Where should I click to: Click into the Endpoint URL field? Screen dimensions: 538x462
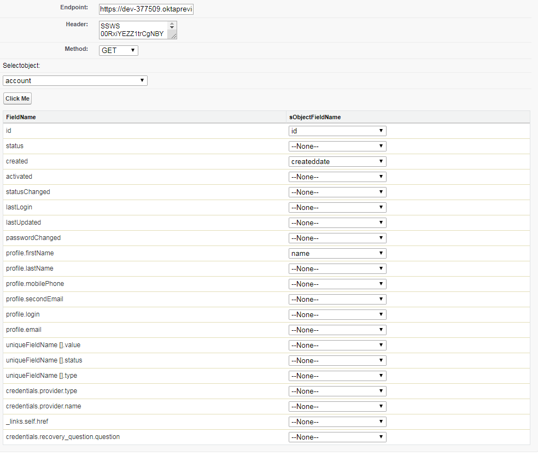145,9
